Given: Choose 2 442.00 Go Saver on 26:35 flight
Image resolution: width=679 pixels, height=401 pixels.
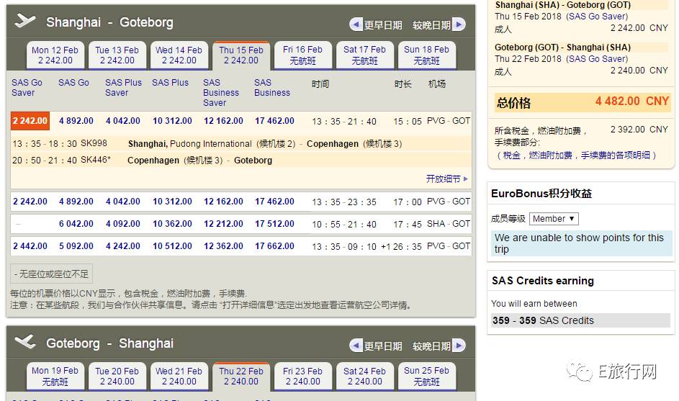Looking at the screenshot, I should point(30,246).
